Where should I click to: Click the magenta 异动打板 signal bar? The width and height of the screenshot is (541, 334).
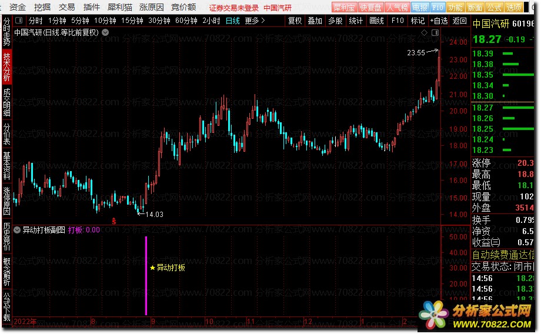click(146, 276)
